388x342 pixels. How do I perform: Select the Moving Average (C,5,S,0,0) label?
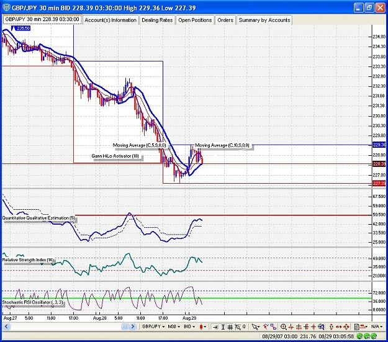pyautogui.click(x=139, y=145)
